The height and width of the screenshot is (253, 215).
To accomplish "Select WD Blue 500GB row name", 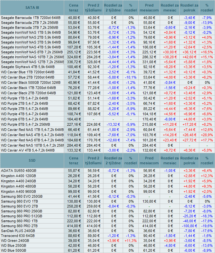I will click(x=13, y=251).
